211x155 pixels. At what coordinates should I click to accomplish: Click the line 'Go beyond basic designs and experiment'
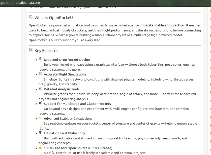tap(116, 109)
